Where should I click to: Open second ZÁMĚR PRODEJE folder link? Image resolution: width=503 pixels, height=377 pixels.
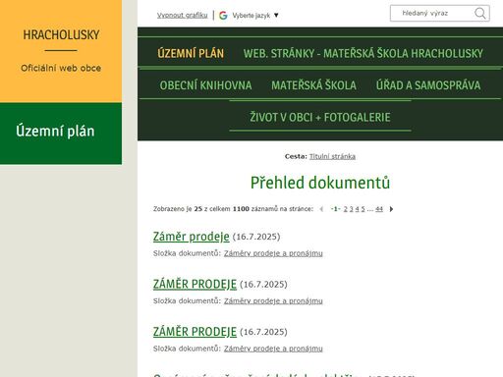[273, 300]
